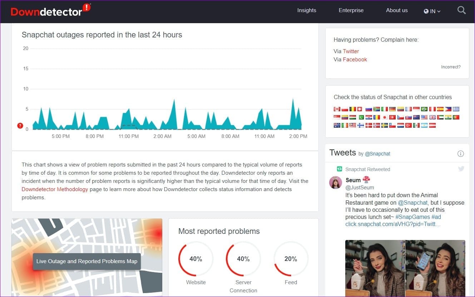The width and height of the screenshot is (475, 297).
Task: Choose the Hong Kong flag
Action: pos(392,117)
